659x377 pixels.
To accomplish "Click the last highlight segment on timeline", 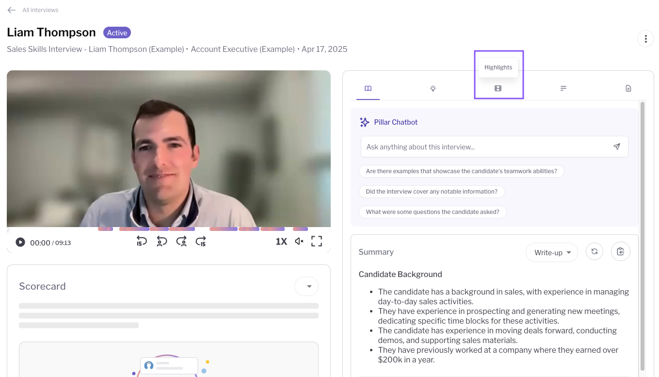I will (x=300, y=229).
